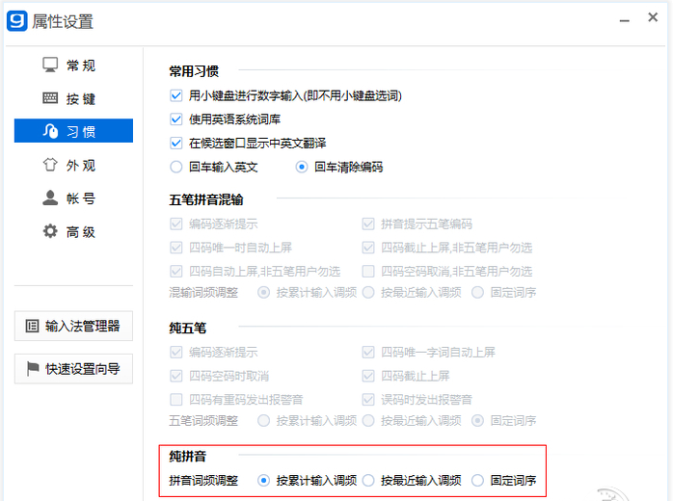Select 固定词序 for 五笔词频调整
Screen dimensions: 699x501
(477, 421)
